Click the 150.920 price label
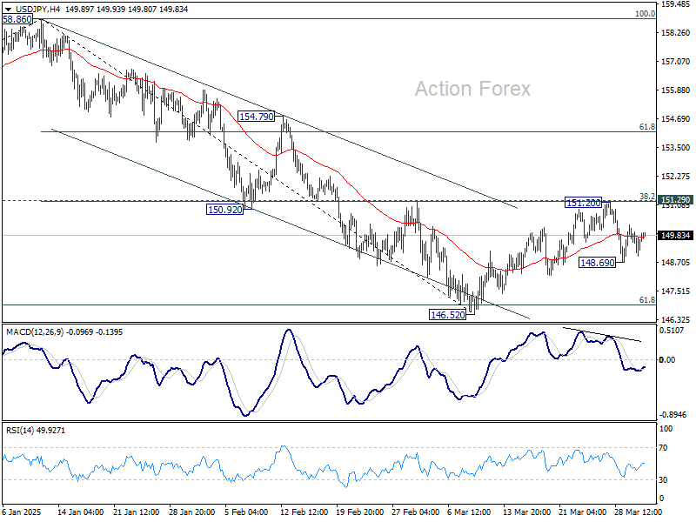The height and width of the screenshot is (522, 696). pyautogui.click(x=225, y=210)
